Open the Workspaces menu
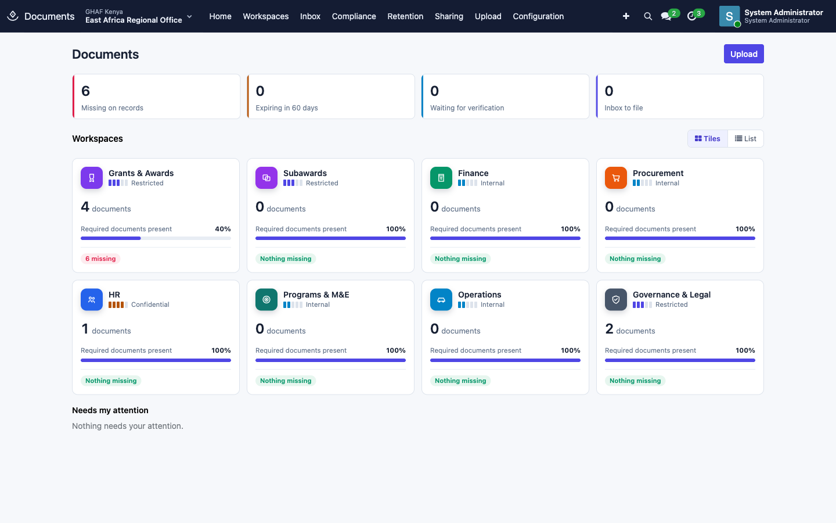836x523 pixels. (266, 16)
